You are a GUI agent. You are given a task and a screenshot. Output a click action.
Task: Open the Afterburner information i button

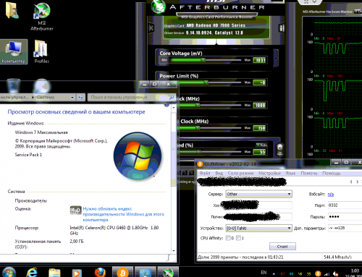click(282, 28)
